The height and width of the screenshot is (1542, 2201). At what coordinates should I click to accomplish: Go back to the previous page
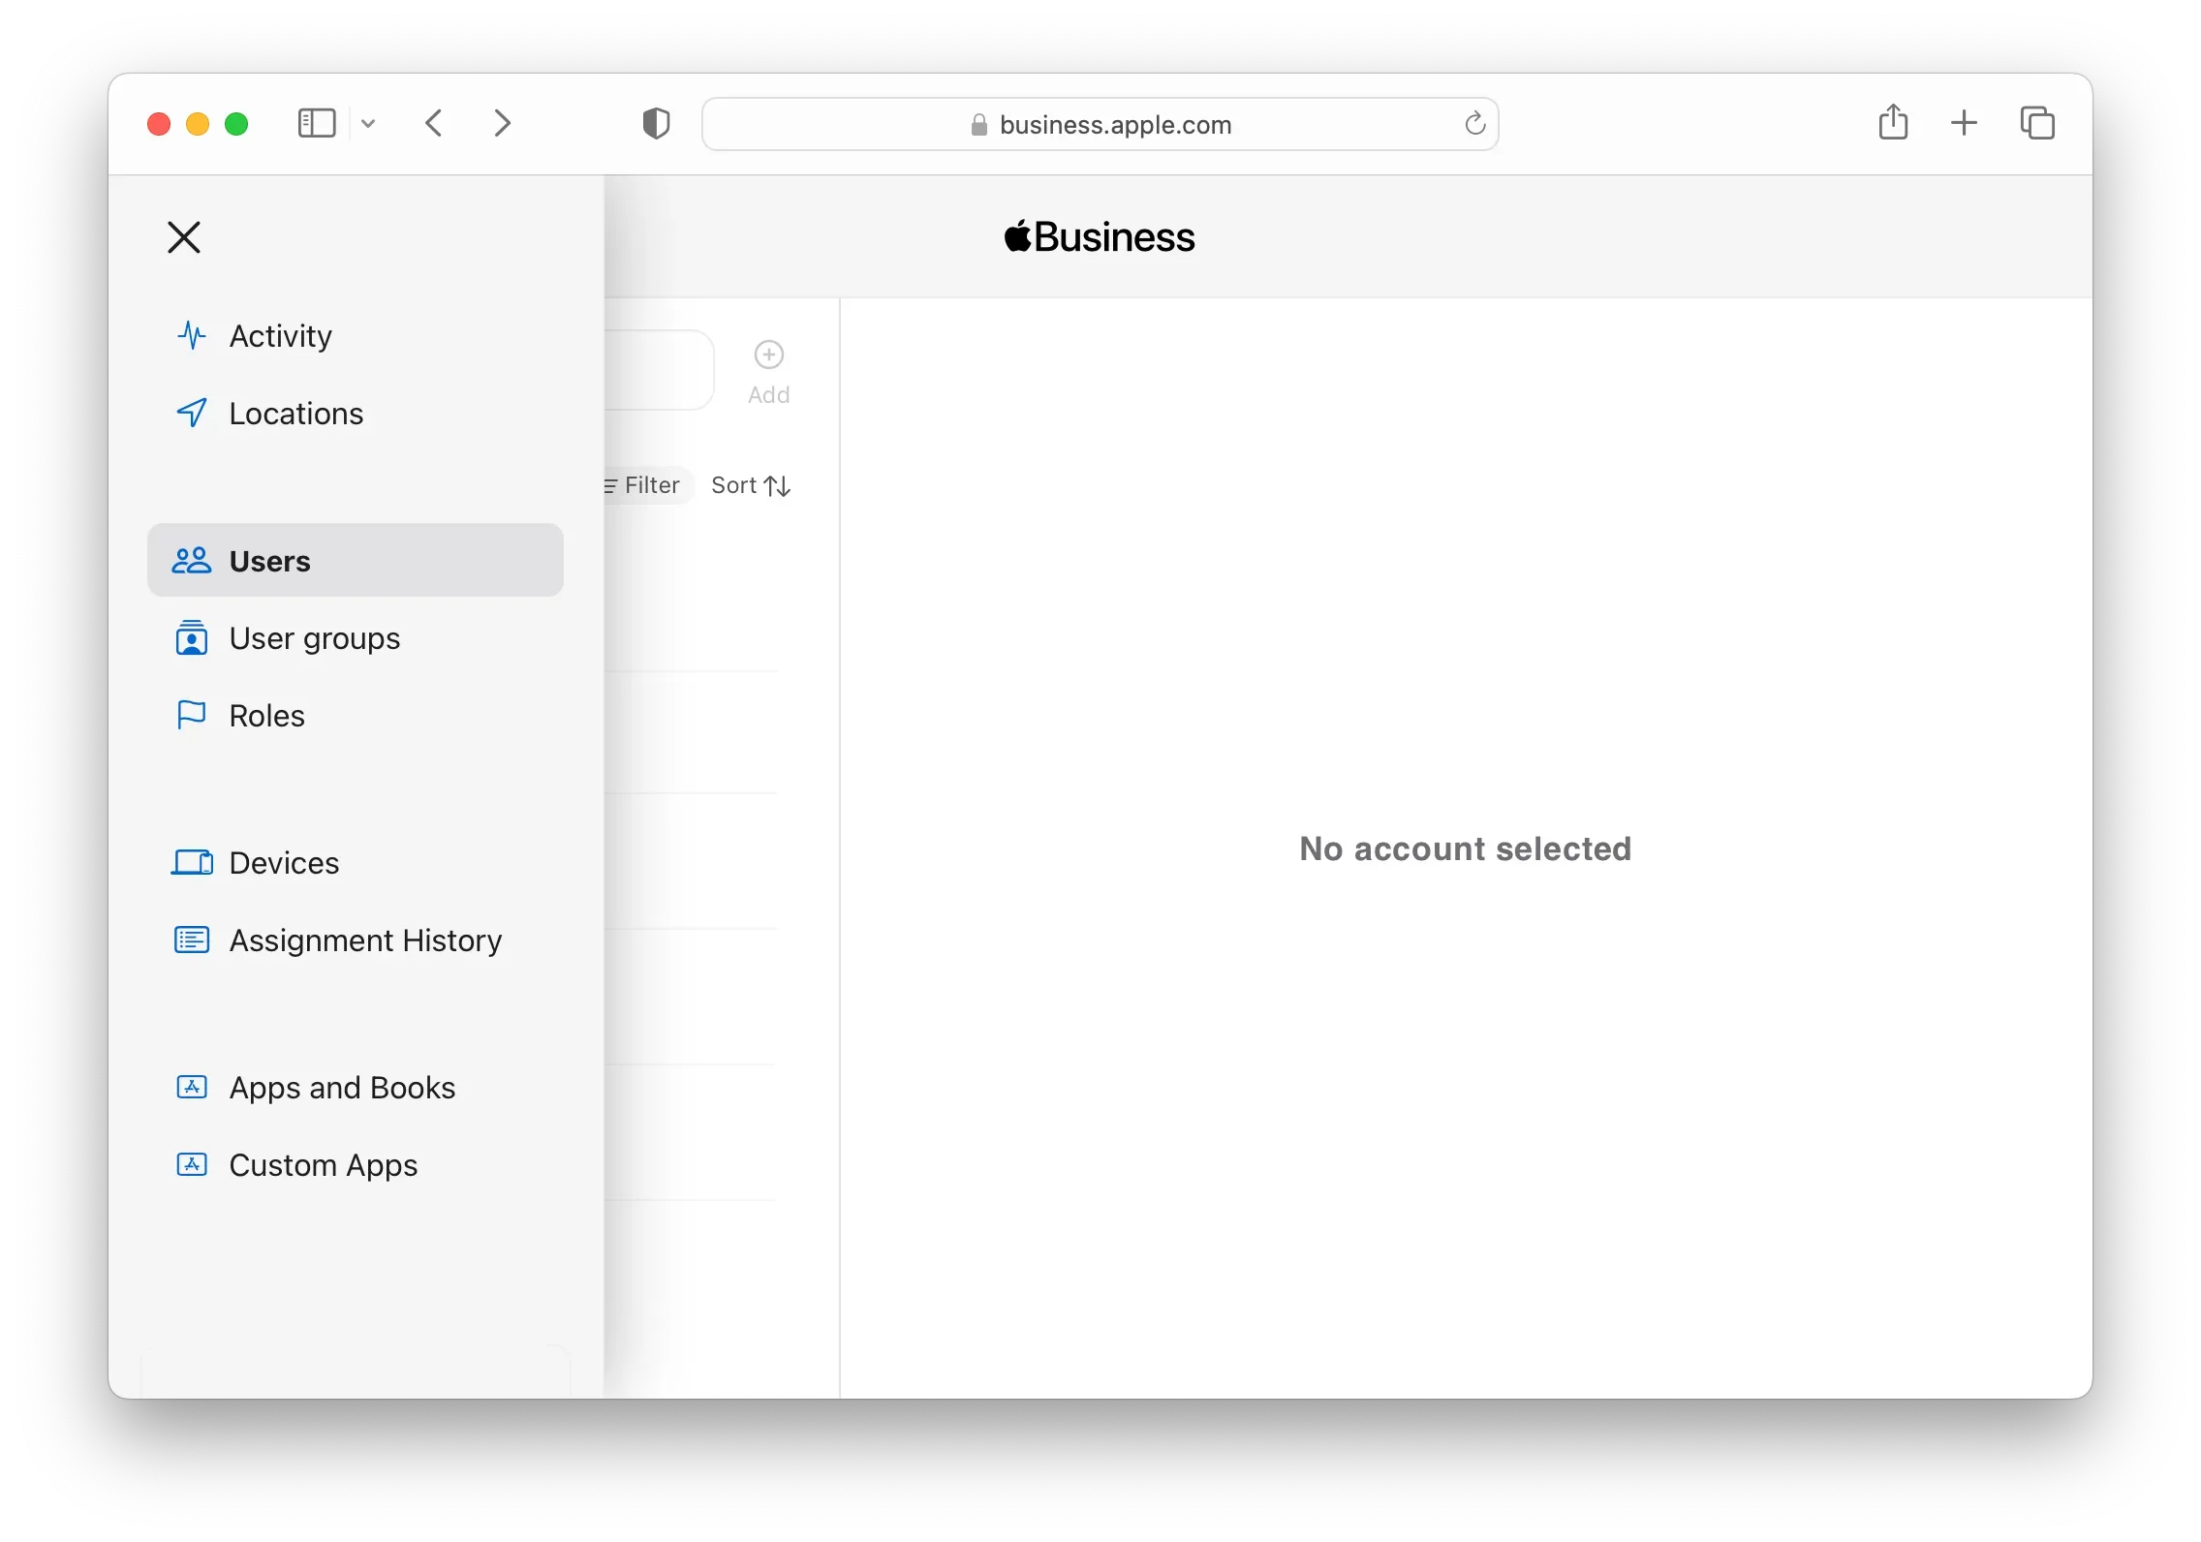[x=435, y=124]
